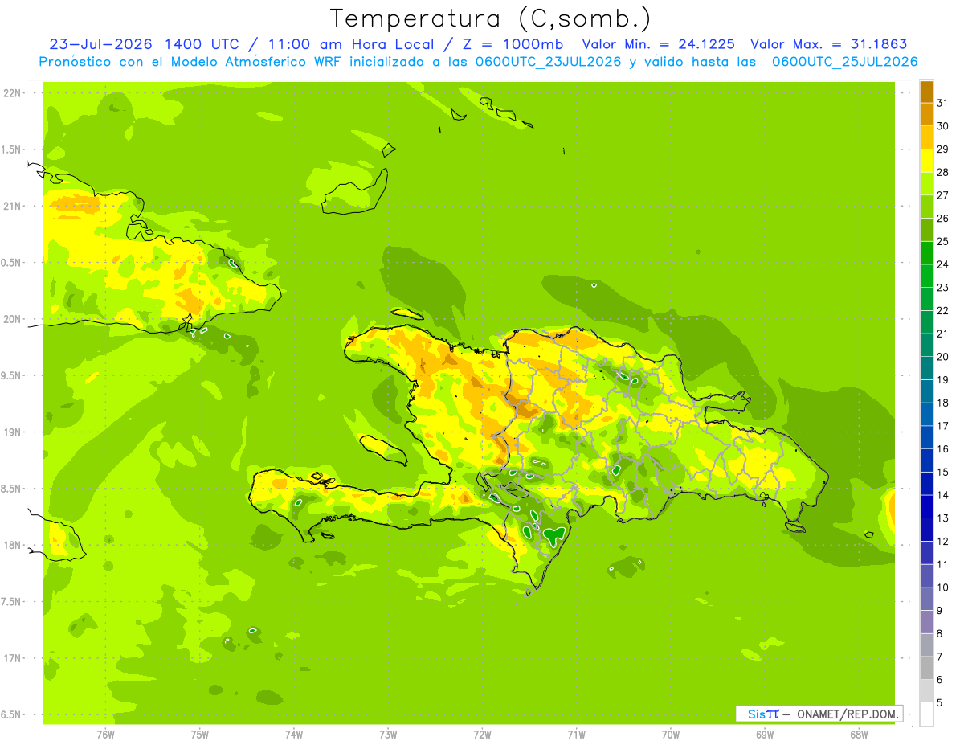Click the legend scale label '31'
Screen dimensions: 964x745
(x=942, y=103)
